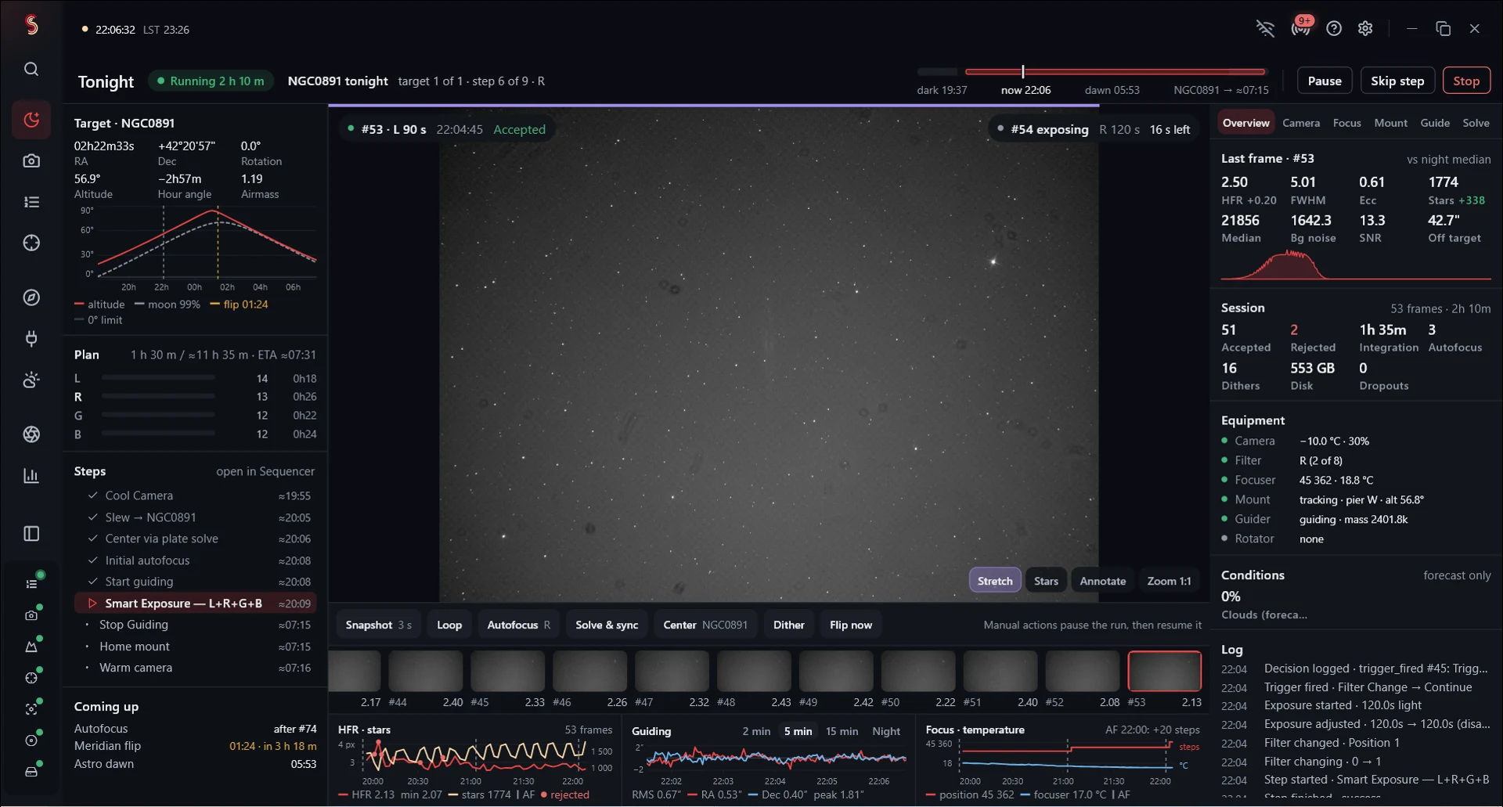Select the 'Stop Guiding' step row
The width and height of the screenshot is (1503, 807).
click(196, 625)
